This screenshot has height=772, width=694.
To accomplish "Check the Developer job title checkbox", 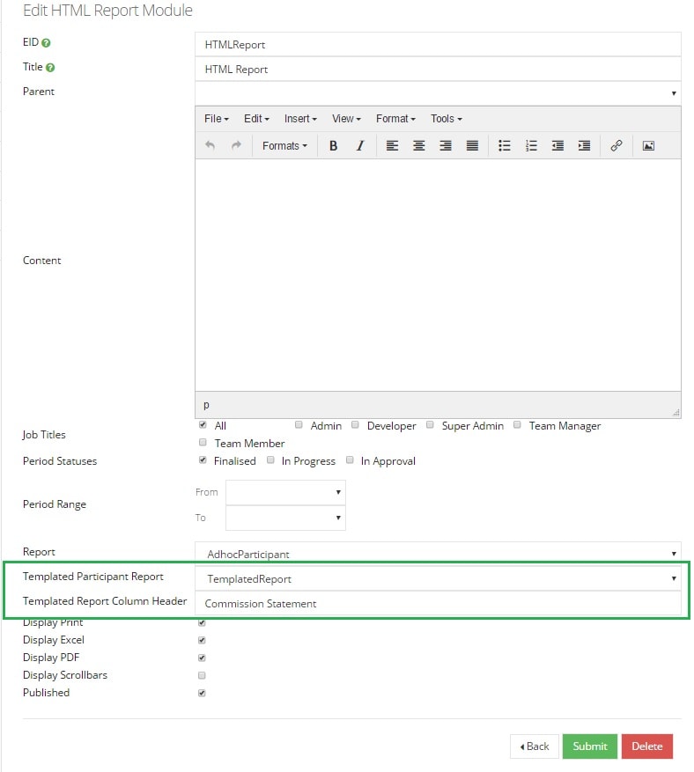I will 355,425.
